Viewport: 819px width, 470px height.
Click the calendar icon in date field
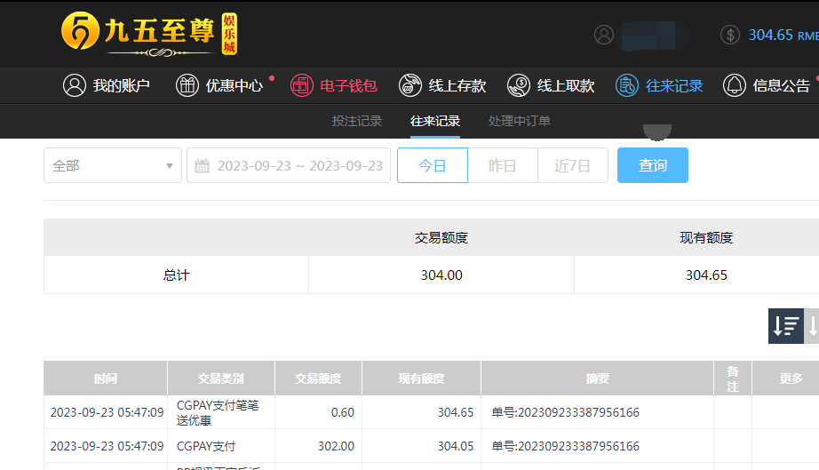point(202,166)
